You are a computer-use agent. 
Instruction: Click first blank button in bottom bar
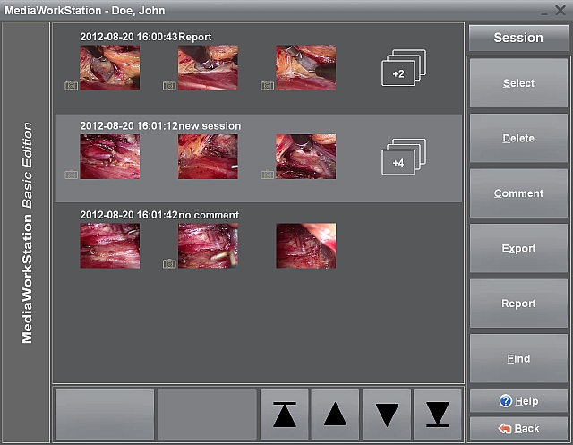click(105, 415)
